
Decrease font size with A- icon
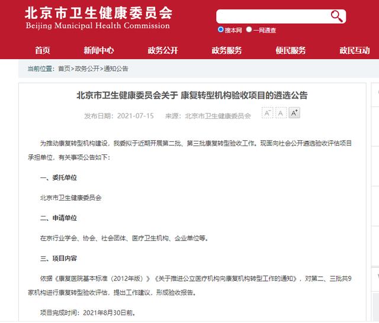click(x=267, y=113)
